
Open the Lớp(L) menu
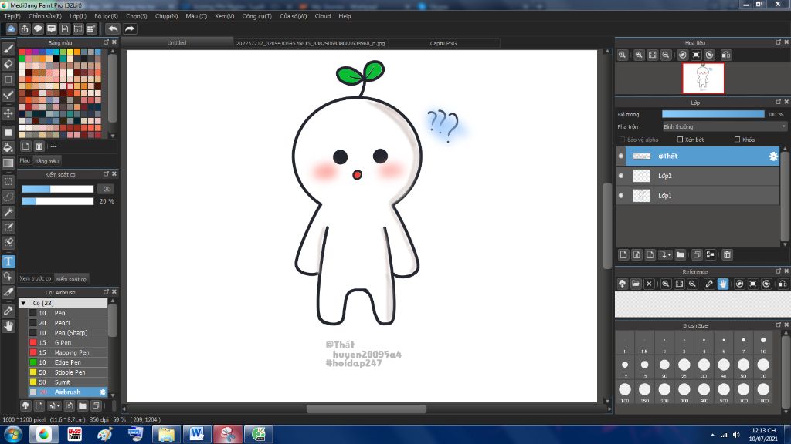(x=78, y=16)
